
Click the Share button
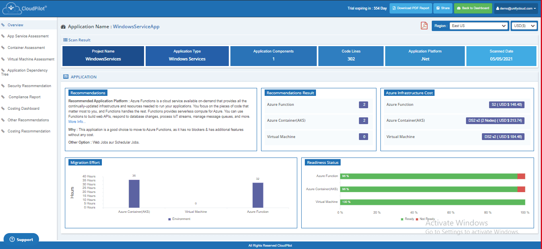point(442,8)
